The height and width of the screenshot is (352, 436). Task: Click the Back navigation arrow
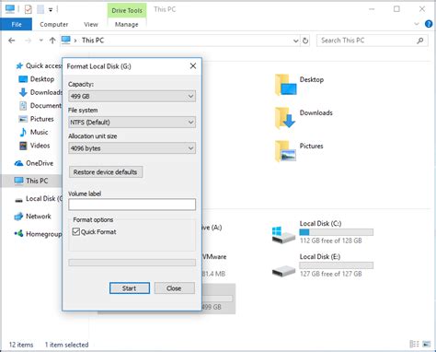point(12,41)
